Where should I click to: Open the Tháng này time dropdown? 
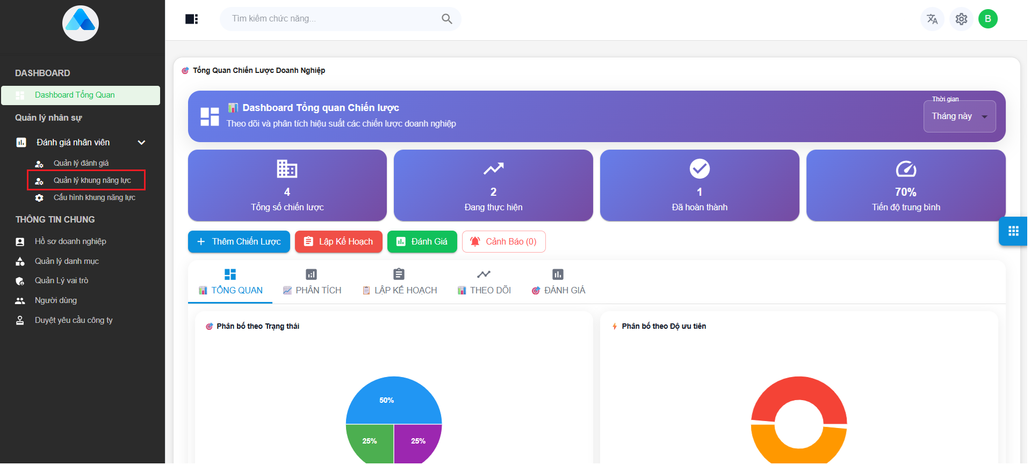tap(959, 116)
